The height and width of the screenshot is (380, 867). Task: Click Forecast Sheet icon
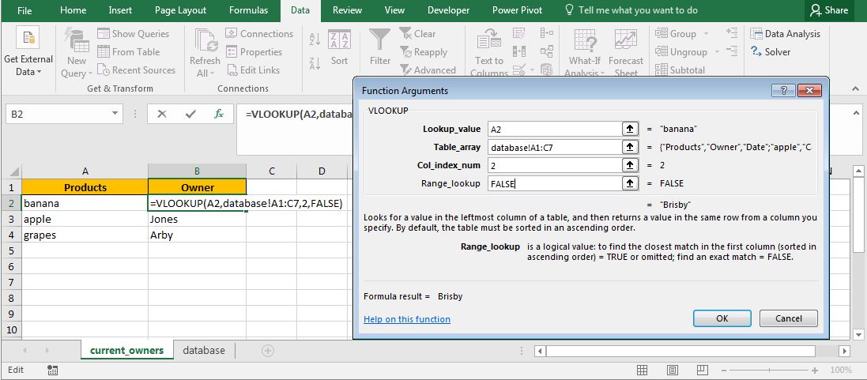626,40
